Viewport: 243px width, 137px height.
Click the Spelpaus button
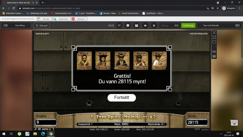point(79,19)
